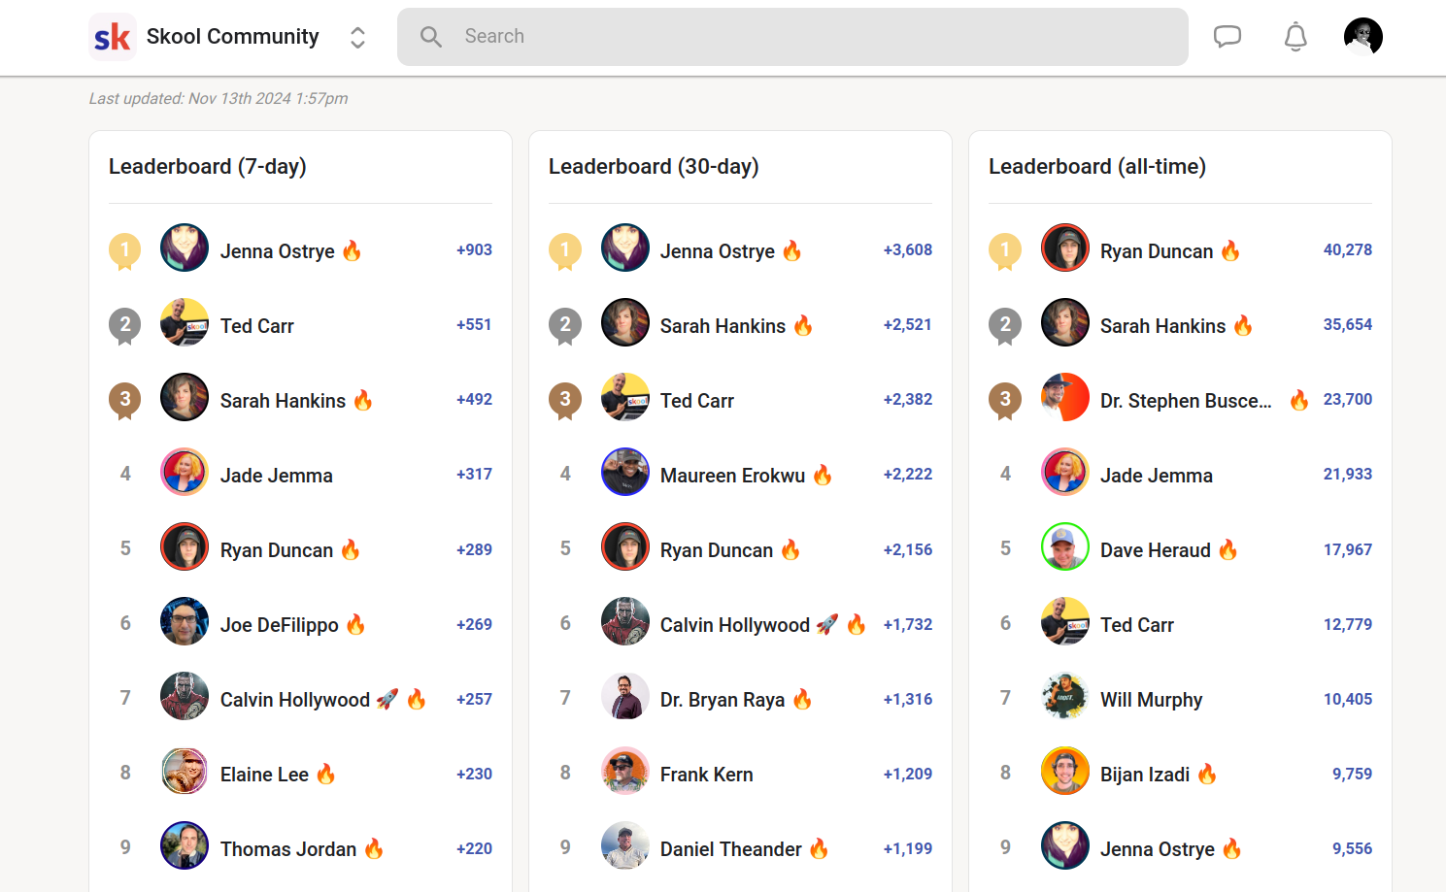Open Jenna Ostrye avatar in 7-day leaderboard
1446x892 pixels.
point(185,248)
